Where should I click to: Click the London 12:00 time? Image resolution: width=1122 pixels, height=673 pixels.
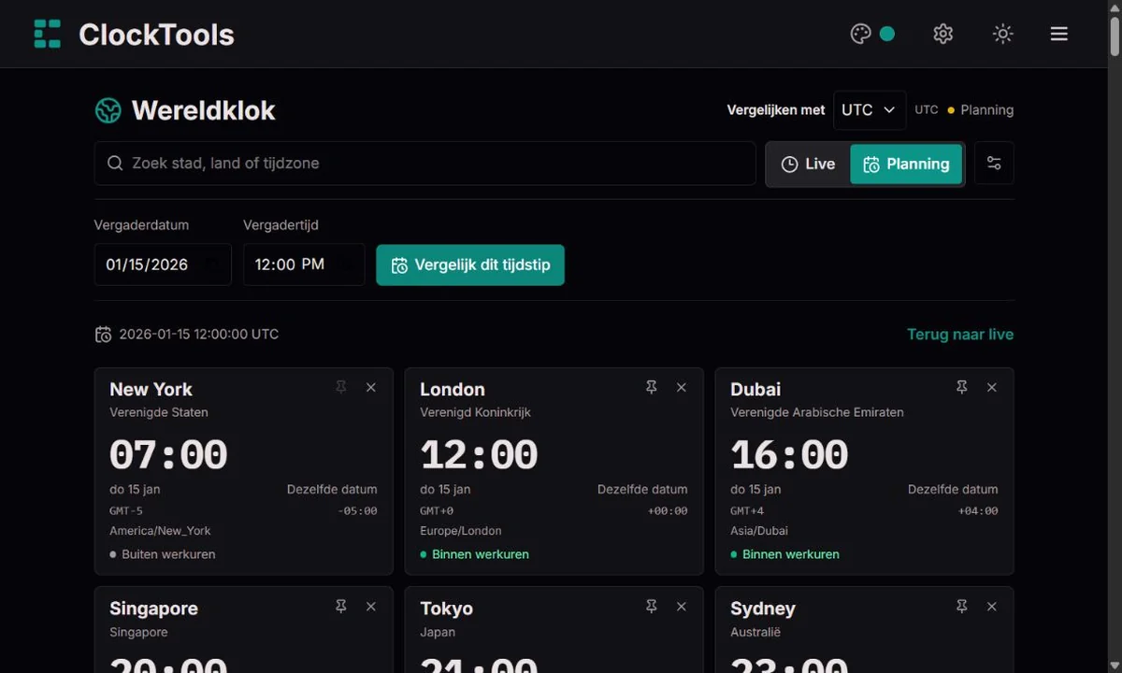point(479,455)
